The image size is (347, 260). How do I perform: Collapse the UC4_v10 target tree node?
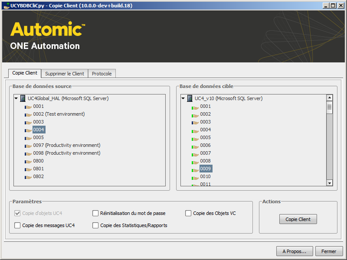click(x=183, y=98)
